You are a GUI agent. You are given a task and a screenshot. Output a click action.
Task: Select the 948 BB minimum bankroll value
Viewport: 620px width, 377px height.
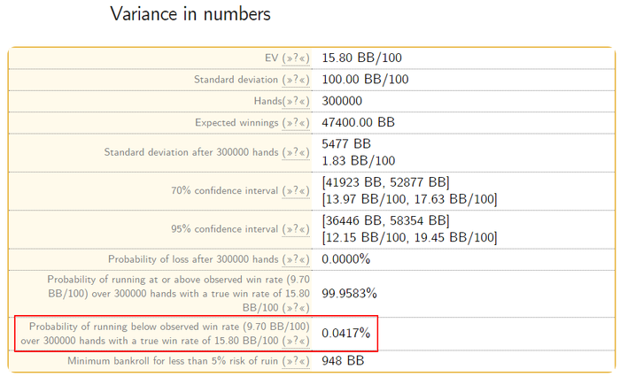coord(343,361)
